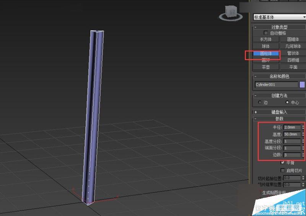
Task: Collapse the 参数 rollout
Action: [x=256, y=118]
